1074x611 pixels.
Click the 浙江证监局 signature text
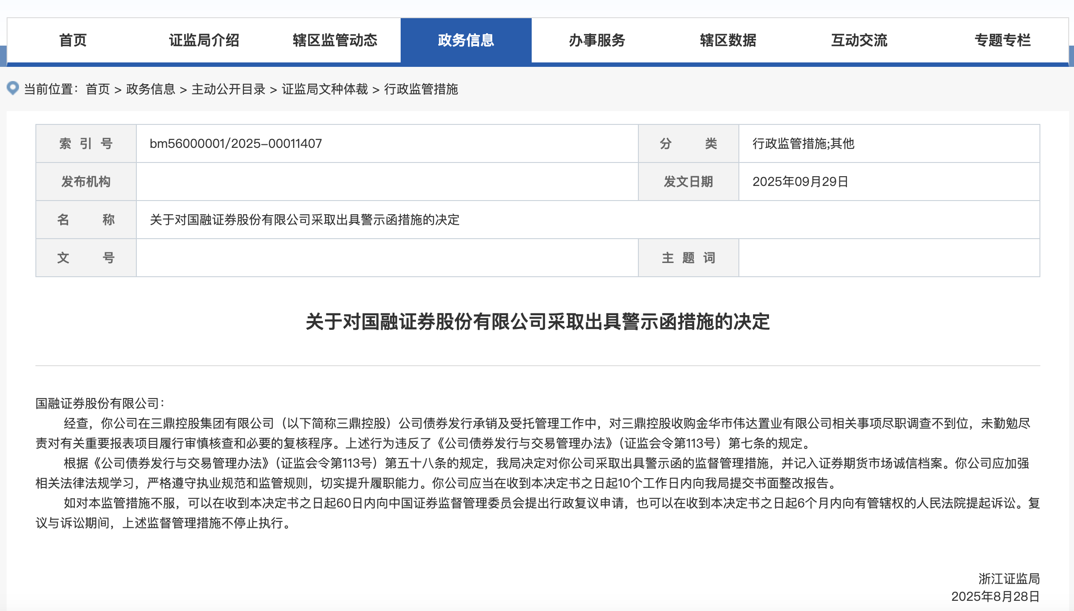tap(1009, 578)
